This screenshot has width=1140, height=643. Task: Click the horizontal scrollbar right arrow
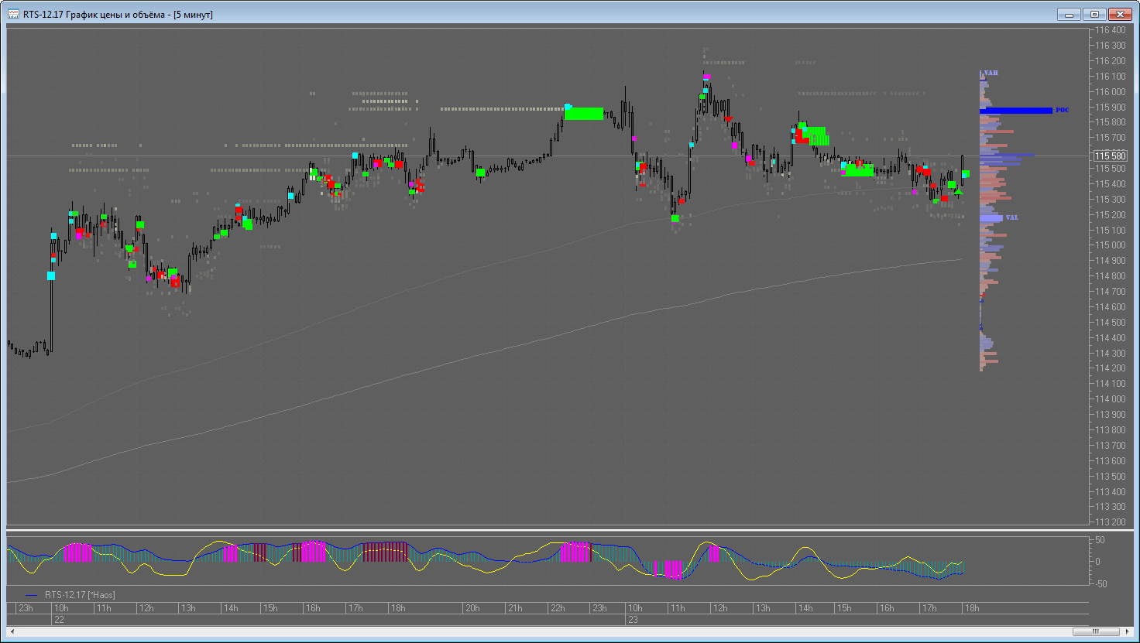[x=1128, y=631]
